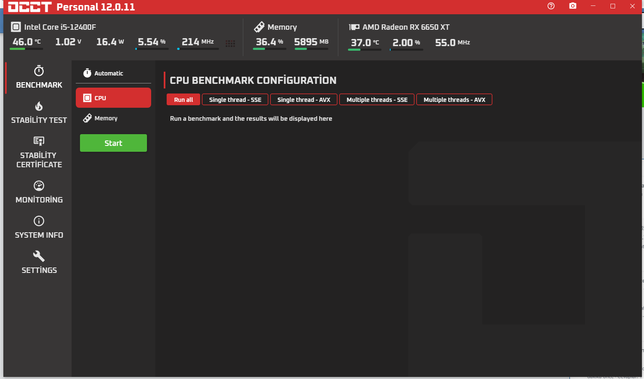The image size is (644, 379).
Task: Click the Personal 12.0.11 version title
Action: pos(96,7)
